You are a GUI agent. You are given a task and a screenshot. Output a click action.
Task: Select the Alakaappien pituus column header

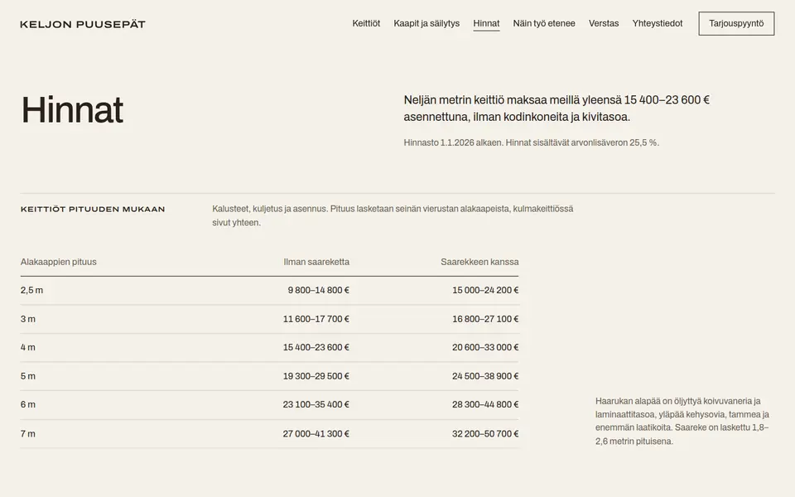(x=58, y=262)
